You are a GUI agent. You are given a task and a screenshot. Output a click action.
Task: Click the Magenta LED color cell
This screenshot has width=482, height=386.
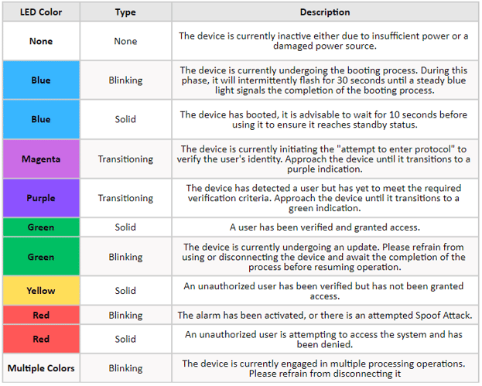(41, 159)
